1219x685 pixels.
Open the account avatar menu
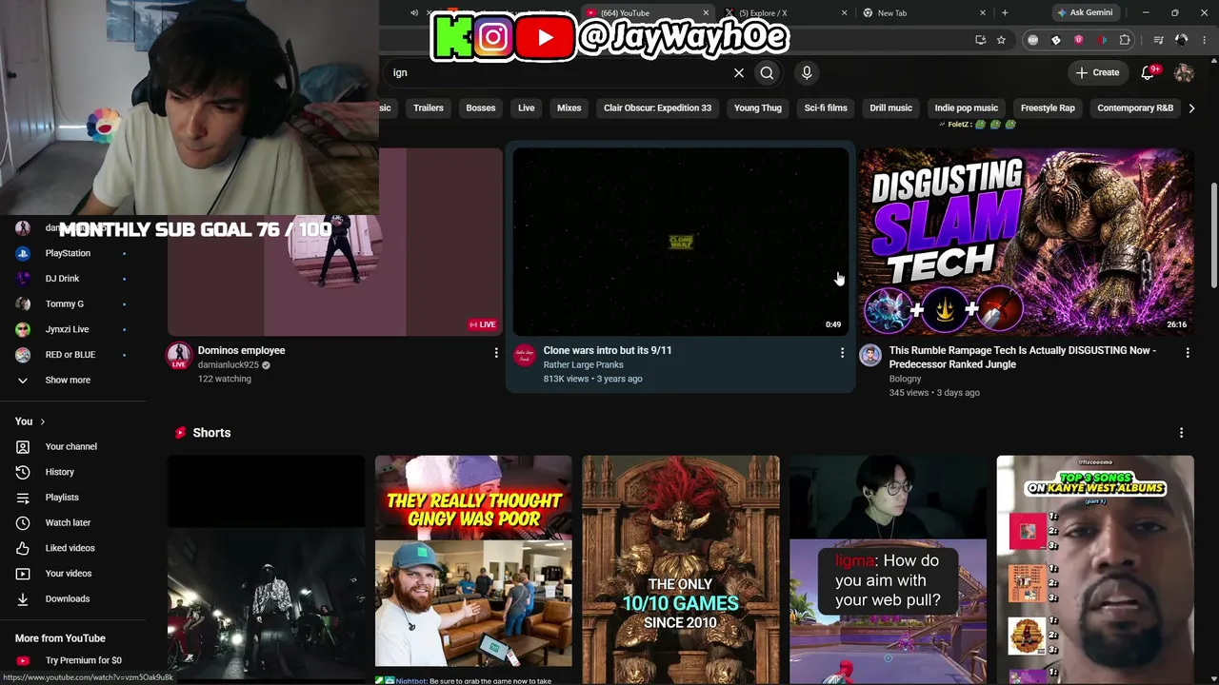1184,72
